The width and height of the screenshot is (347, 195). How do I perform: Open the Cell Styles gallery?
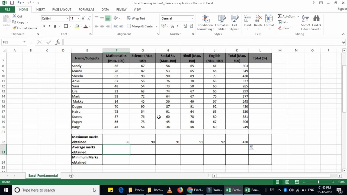234,23
